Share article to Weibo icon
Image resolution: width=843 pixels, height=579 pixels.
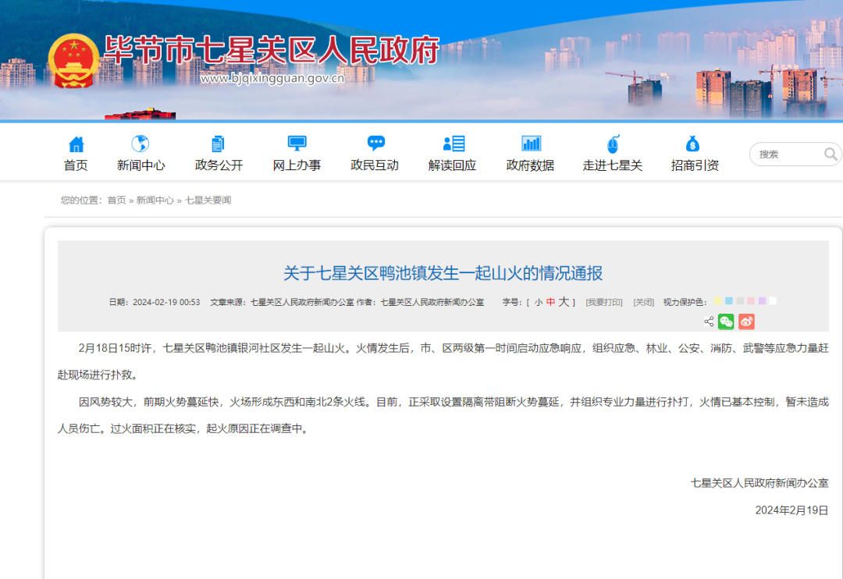click(x=746, y=321)
